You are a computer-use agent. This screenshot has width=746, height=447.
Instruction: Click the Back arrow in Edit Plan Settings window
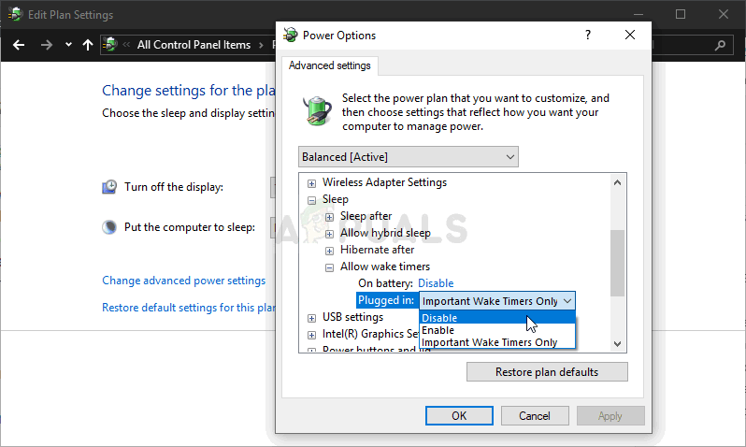(x=19, y=45)
